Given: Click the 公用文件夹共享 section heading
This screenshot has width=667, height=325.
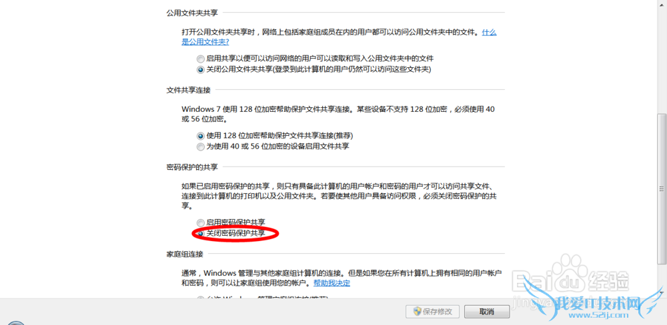Looking at the screenshot, I should [192, 13].
